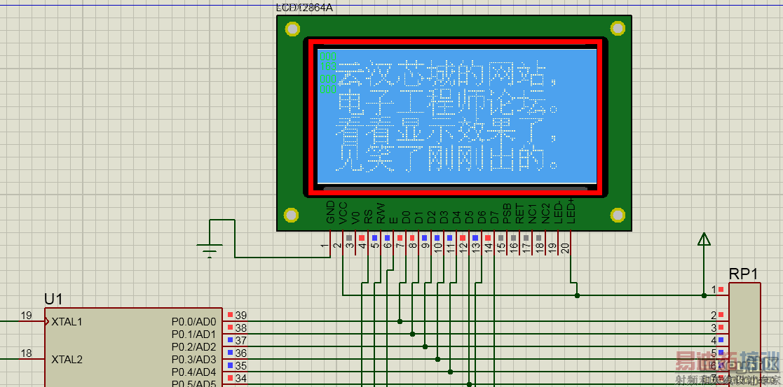This screenshot has width=783, height=387.
Task: Select U1 pin number 37
Action: coord(241,341)
